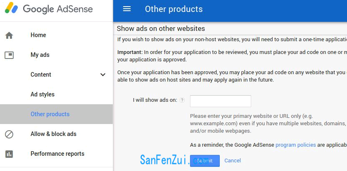Click the 'Show ads on other websites' heading
Viewport: 347px width, 171px height.
click(161, 28)
